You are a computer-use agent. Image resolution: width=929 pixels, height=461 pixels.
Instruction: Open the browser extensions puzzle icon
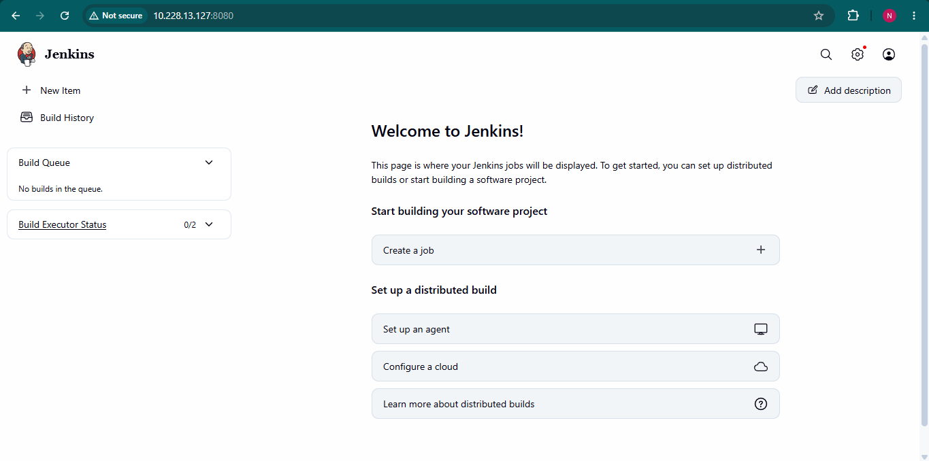point(853,16)
